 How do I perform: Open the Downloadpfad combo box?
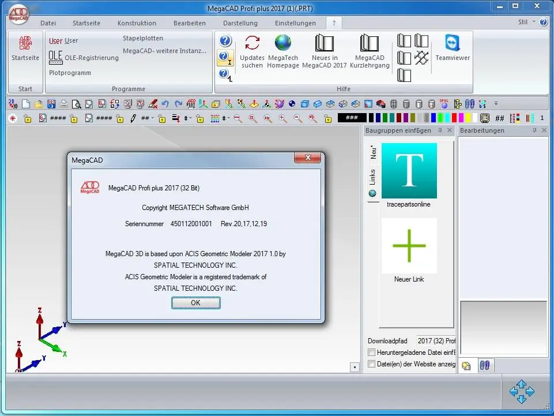(x=436, y=340)
